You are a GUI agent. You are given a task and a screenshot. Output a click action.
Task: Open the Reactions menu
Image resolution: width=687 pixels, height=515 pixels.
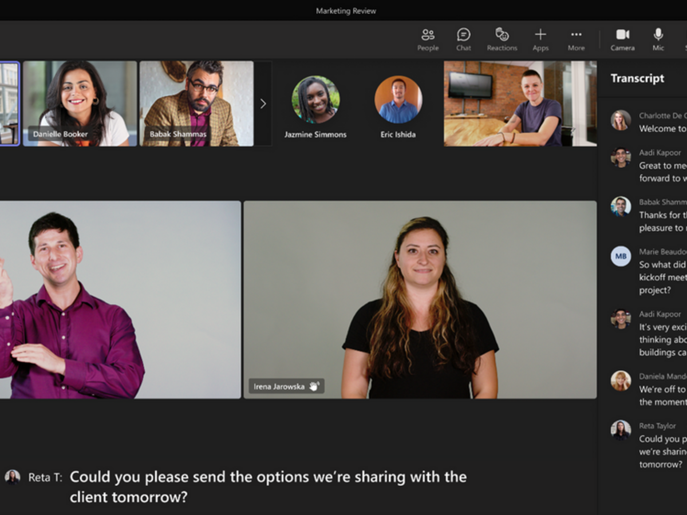tap(502, 39)
